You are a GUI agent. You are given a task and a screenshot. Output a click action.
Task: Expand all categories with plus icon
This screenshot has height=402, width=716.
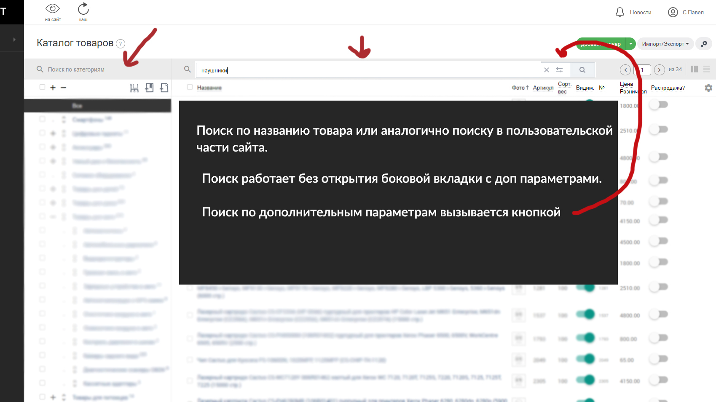coord(53,88)
